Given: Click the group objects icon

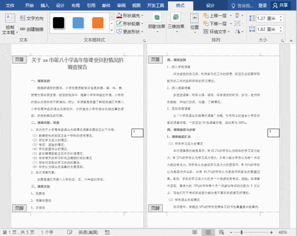Looking at the screenshot, I should [x=239, y=24].
